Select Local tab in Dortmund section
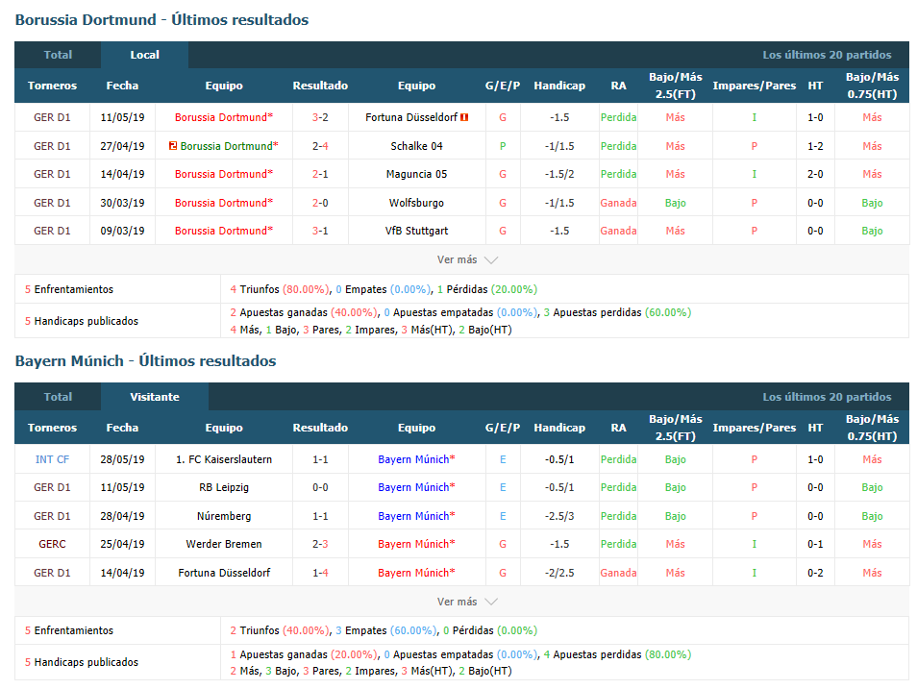 point(144,55)
